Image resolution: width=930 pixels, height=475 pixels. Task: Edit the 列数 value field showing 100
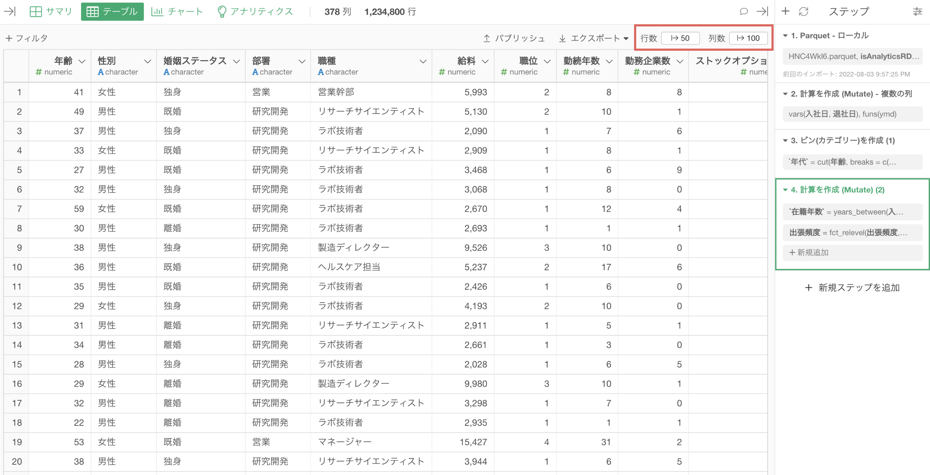(x=748, y=38)
